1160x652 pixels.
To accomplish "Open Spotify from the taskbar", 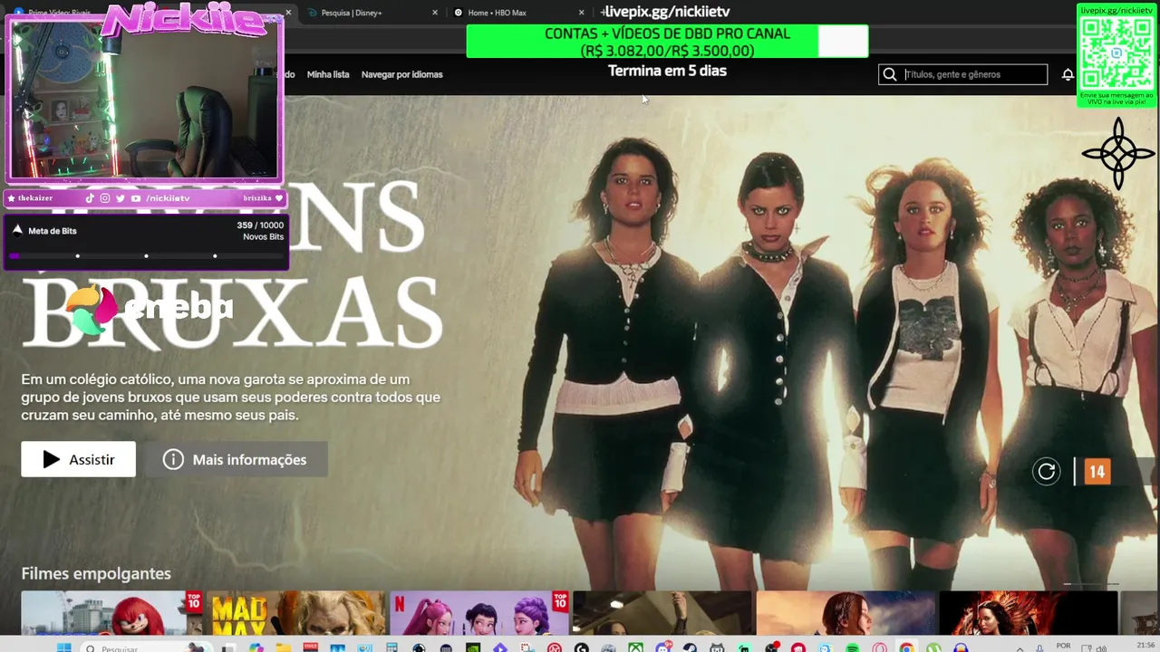I will [x=852, y=647].
